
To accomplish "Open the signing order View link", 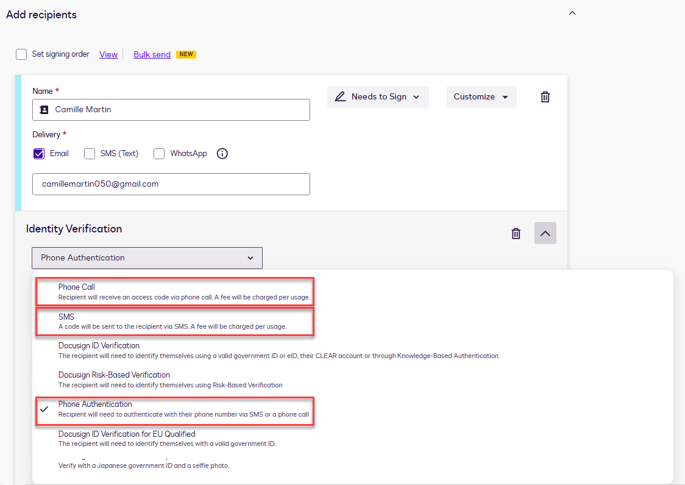I will [x=108, y=54].
